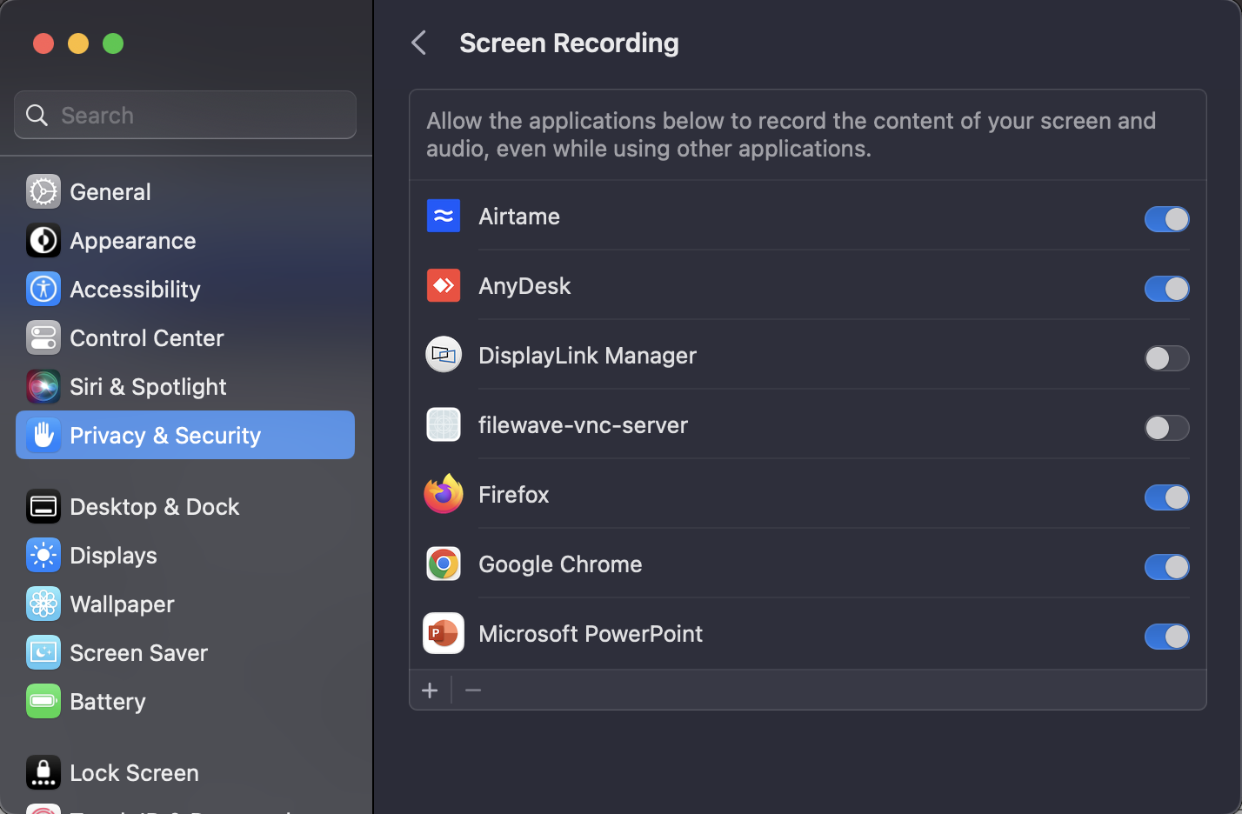Remove application with the minus button
Image resolution: width=1242 pixels, height=814 pixels.
473,691
